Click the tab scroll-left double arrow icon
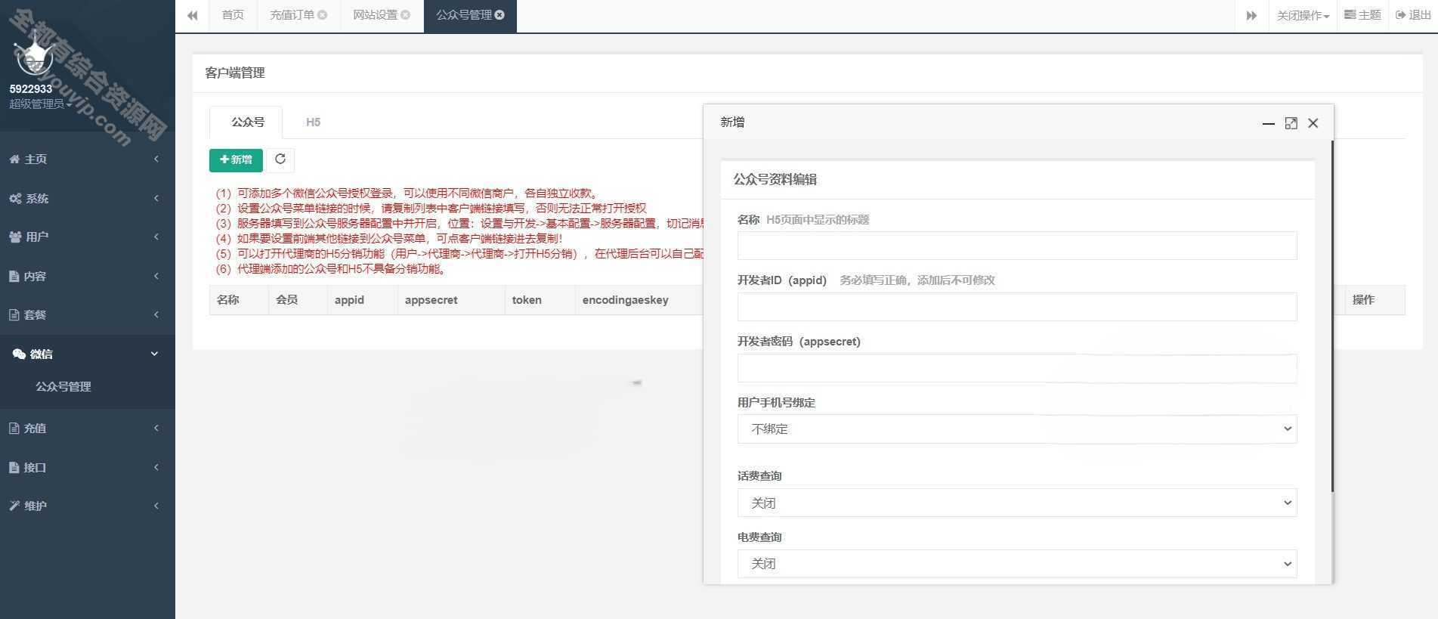Image resolution: width=1438 pixels, height=619 pixels. (193, 15)
